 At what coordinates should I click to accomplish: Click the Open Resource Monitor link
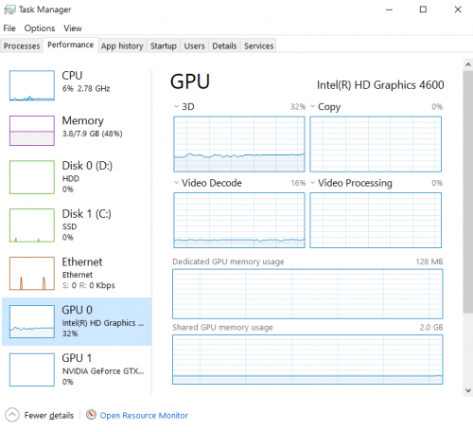(x=144, y=415)
